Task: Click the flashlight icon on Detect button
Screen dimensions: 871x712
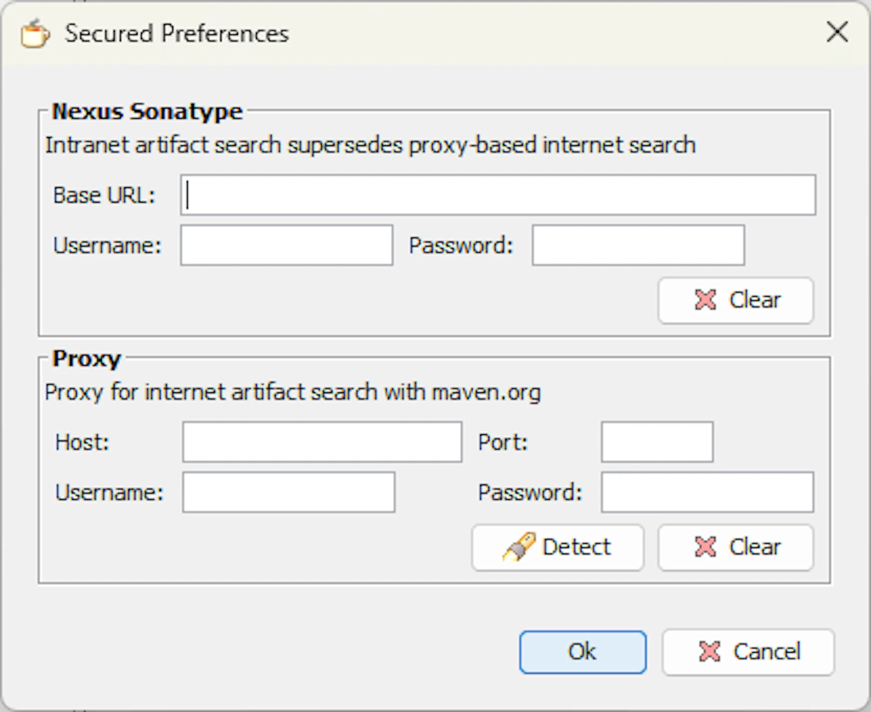Action: (519, 547)
